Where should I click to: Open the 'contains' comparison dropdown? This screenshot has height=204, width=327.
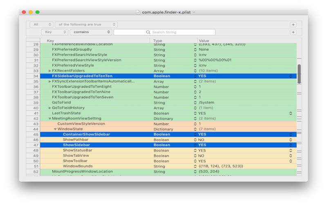(91, 32)
